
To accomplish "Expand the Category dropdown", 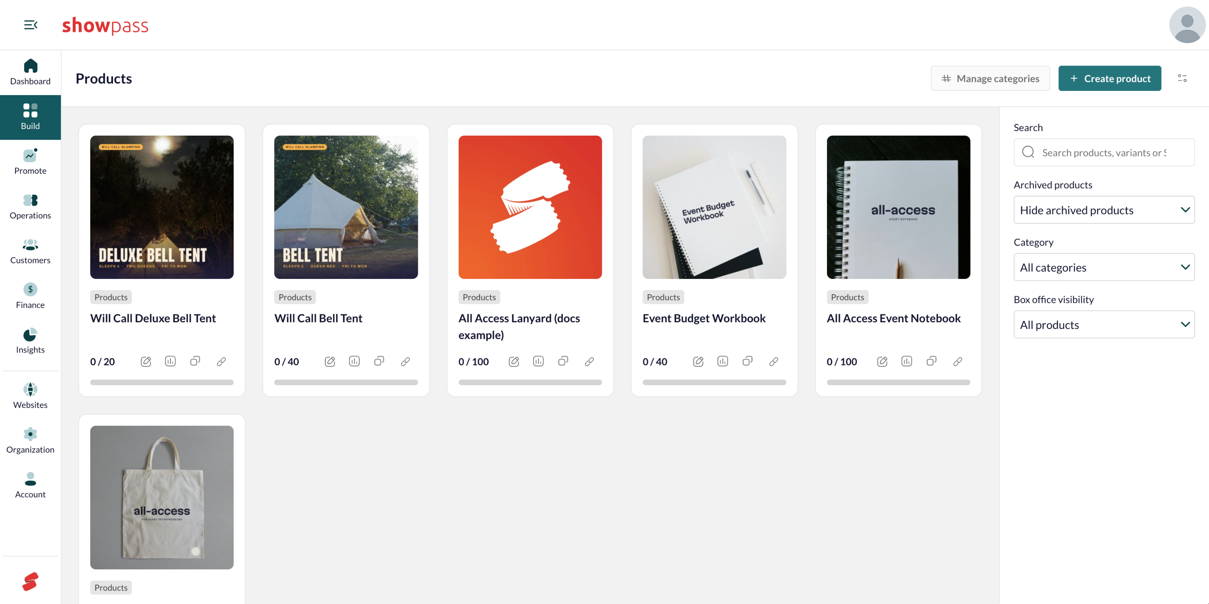I will (x=1104, y=267).
